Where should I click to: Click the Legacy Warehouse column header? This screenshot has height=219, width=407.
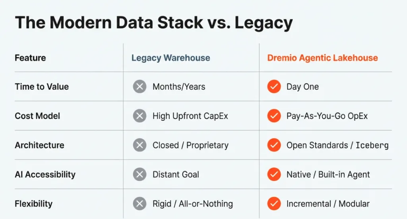pos(171,58)
